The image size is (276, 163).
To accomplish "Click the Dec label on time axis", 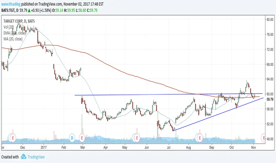I will point(23,148).
